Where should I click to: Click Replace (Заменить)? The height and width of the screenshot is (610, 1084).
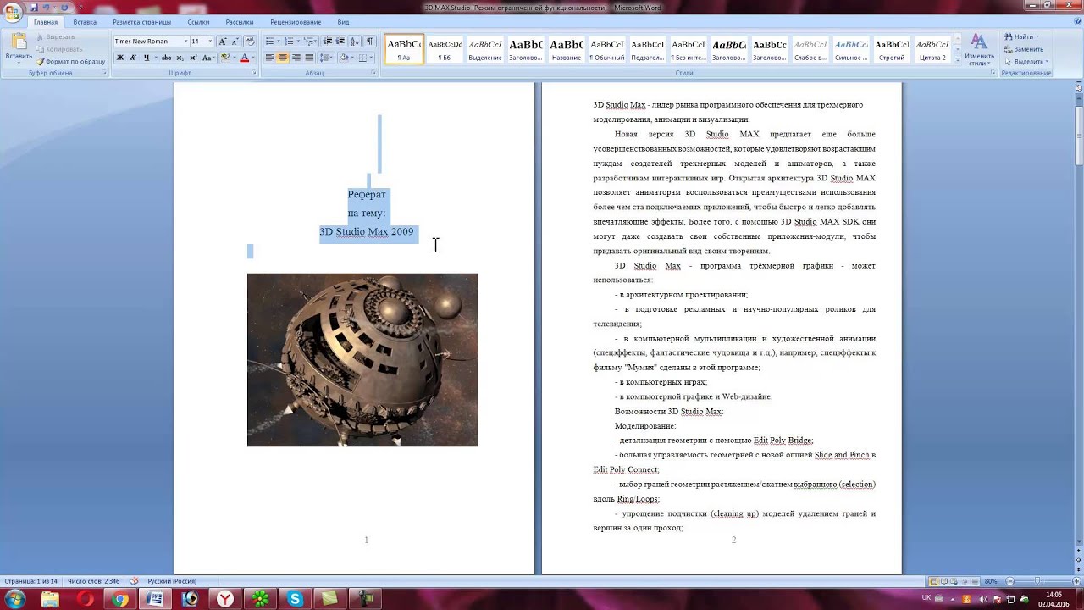[x=1023, y=49]
